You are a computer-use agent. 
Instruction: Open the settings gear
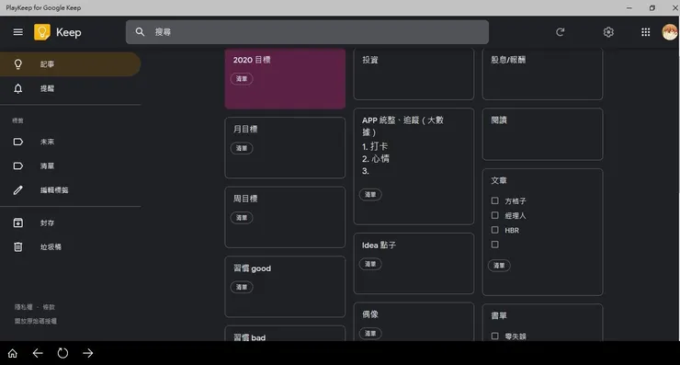[x=608, y=32]
